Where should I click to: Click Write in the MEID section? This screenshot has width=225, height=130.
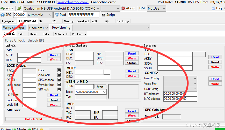coord(132,76)
